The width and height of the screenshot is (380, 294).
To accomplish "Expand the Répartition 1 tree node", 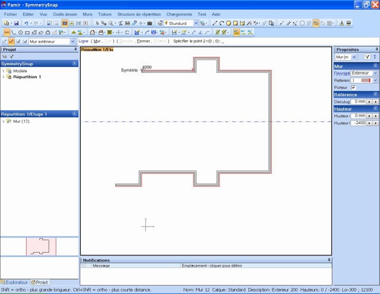I will tap(4, 77).
